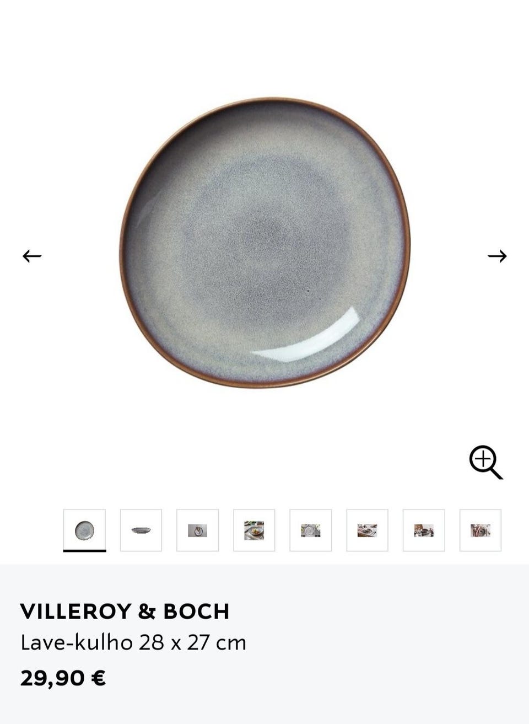This screenshot has width=529, height=724.
Task: Click the Lave-kulho 28 x 27 cm title
Action: [x=133, y=642]
